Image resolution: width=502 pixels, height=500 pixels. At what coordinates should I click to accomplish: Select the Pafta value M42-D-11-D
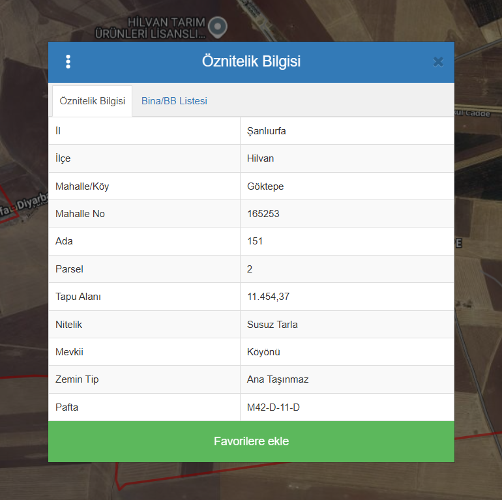(x=273, y=407)
